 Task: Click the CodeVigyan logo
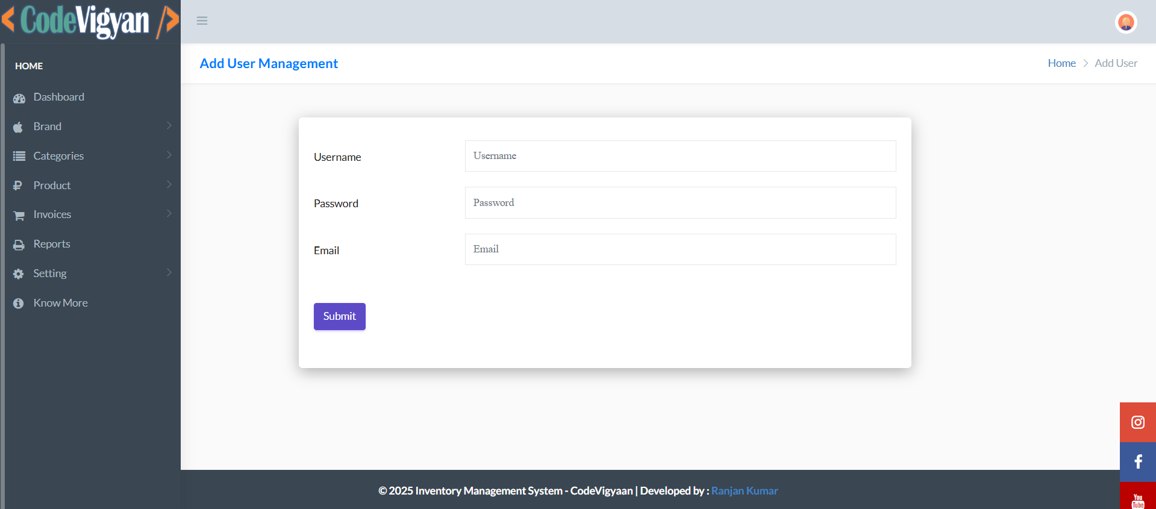click(x=90, y=21)
